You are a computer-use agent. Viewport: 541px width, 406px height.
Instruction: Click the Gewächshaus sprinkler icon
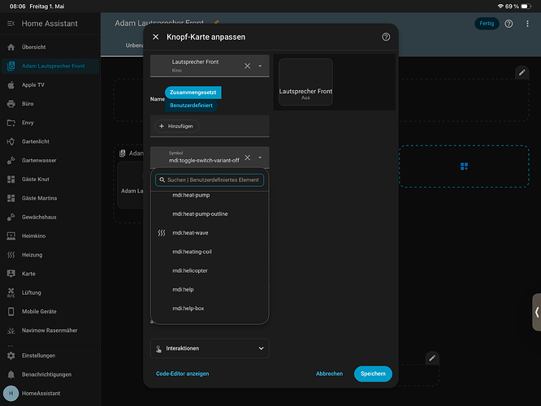(11, 217)
